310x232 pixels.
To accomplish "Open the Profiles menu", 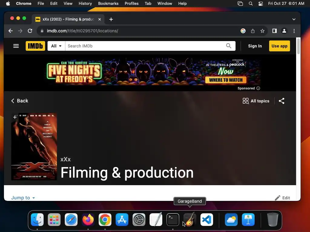I will click(x=131, y=3).
